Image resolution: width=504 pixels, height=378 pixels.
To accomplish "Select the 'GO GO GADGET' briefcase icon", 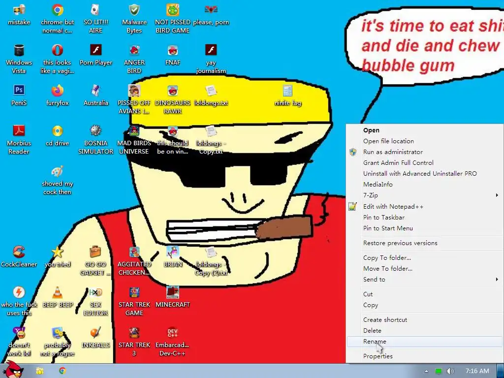I will click(95, 261).
